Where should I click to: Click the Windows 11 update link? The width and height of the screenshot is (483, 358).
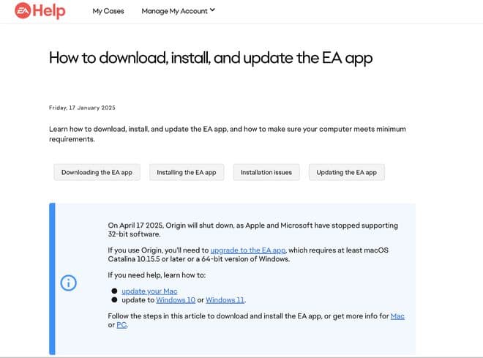click(225, 300)
